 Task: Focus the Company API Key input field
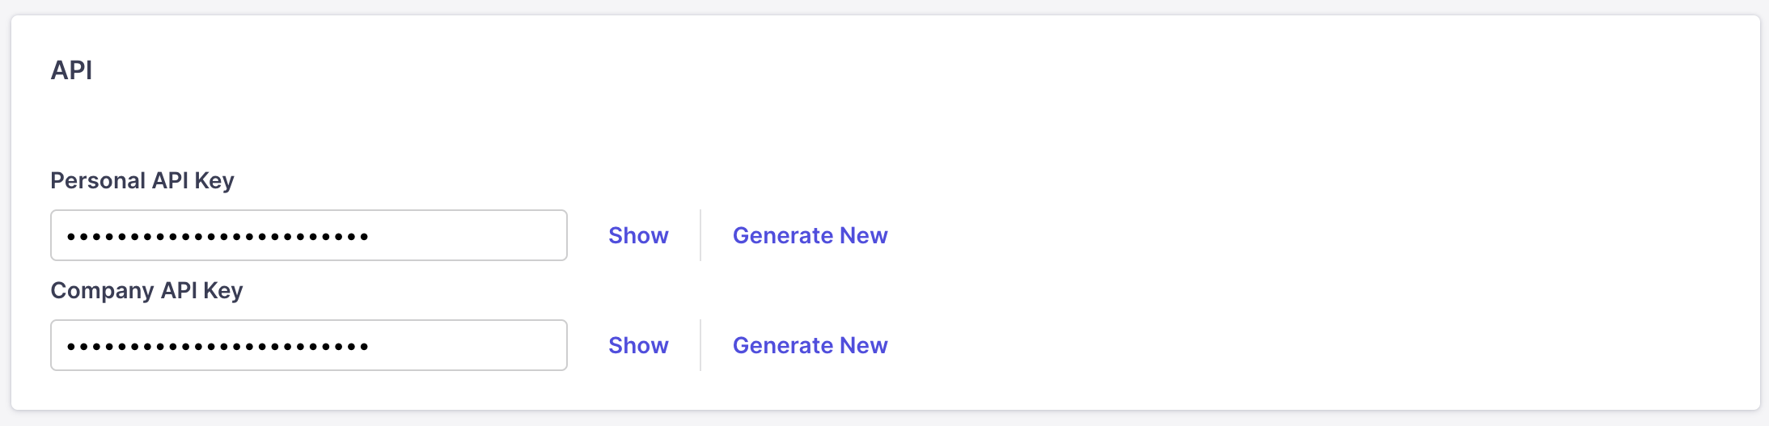point(308,345)
